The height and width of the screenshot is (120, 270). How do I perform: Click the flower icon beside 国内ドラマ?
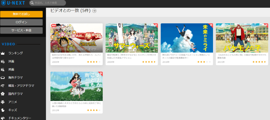(3, 94)
